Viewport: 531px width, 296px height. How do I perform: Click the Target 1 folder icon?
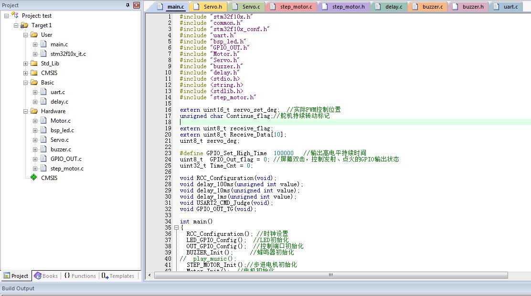point(24,25)
